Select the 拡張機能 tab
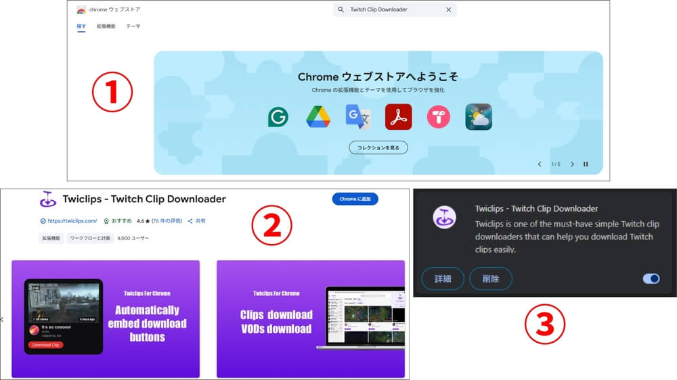The height and width of the screenshot is (380, 677). click(x=106, y=26)
